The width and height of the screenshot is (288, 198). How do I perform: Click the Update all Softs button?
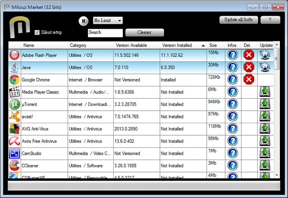239,20
